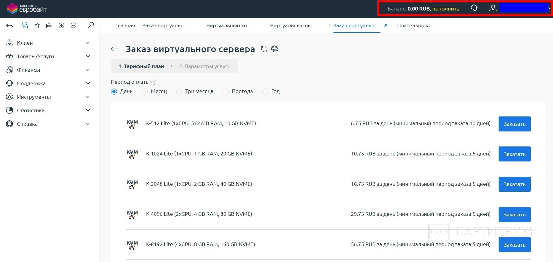553x262 pixels.
Task: Choose the Год payment period option
Action: click(x=265, y=92)
